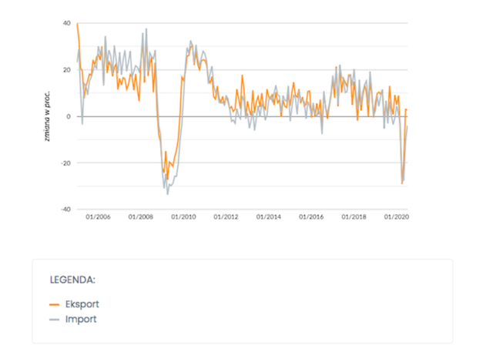The image size is (493, 352).
Task: Click the 'zmiana w proc.' axis title
Action: [47, 116]
